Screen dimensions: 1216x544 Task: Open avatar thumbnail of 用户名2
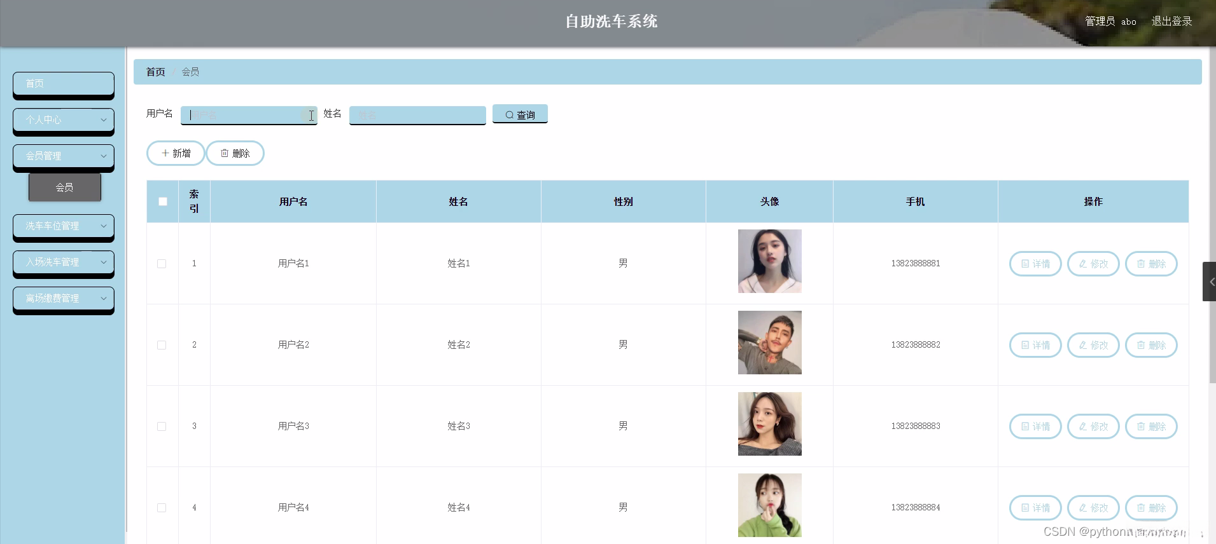tap(770, 343)
